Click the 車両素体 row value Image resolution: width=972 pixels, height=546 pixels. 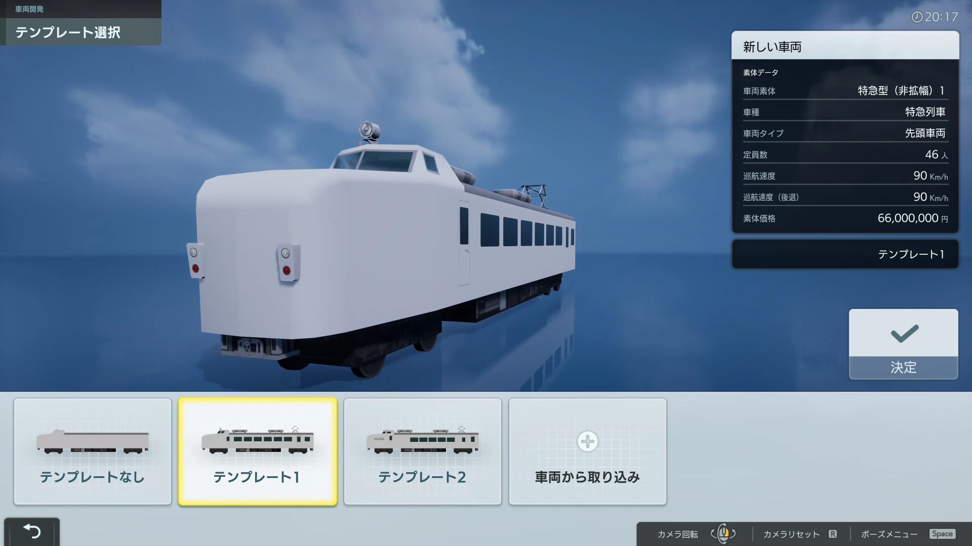pos(900,91)
